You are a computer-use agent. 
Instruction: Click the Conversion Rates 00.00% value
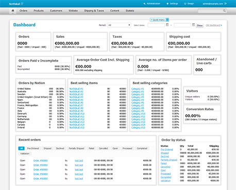point(193,116)
